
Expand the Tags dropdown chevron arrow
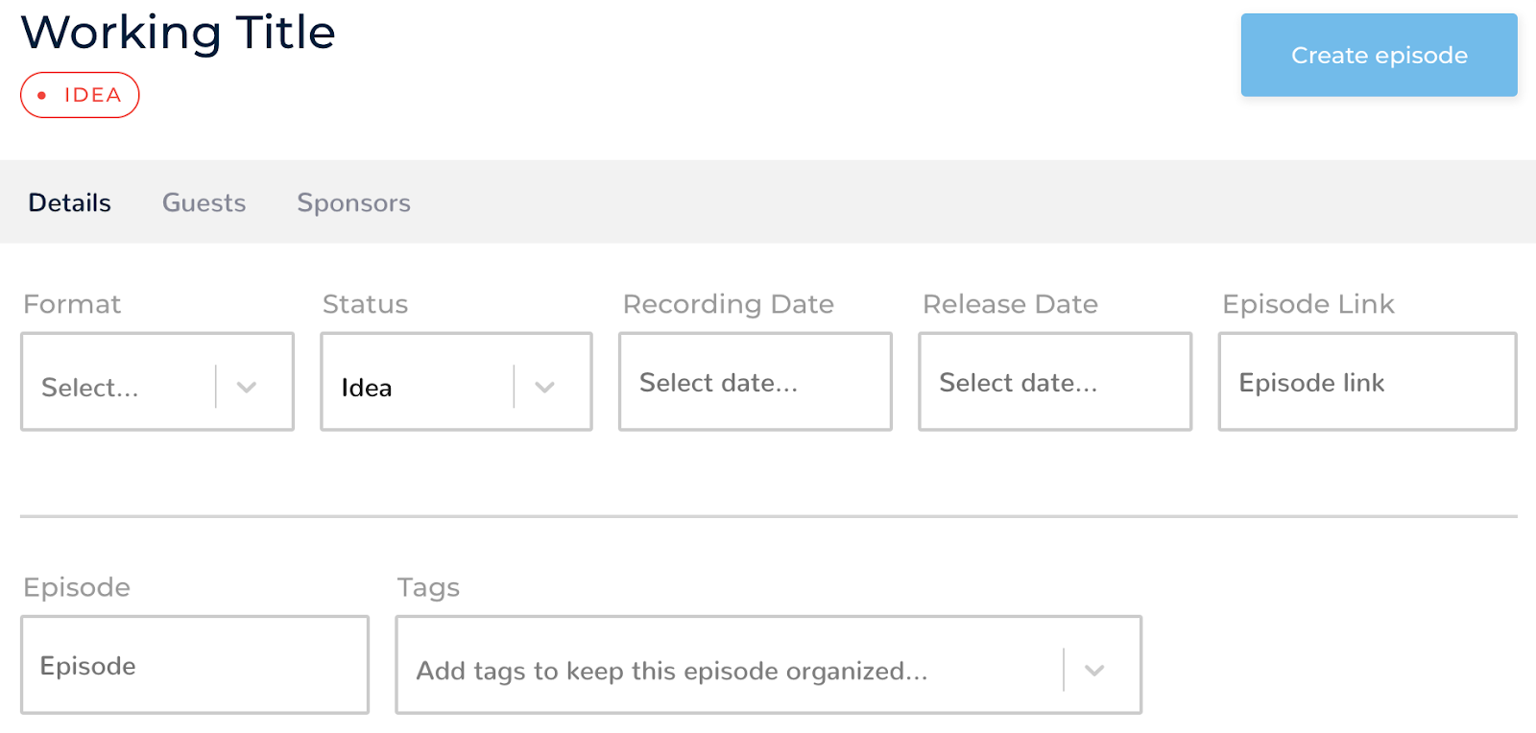pyautogui.click(x=1094, y=671)
